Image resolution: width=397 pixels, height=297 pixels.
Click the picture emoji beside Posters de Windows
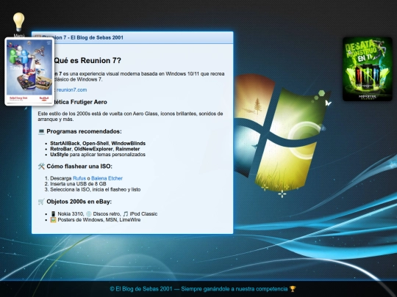pyautogui.click(x=53, y=220)
